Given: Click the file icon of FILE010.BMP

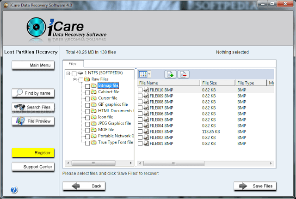Looking at the screenshot, I should [x=146, y=90].
